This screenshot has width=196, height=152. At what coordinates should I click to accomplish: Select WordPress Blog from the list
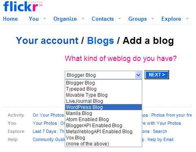pos(104,107)
